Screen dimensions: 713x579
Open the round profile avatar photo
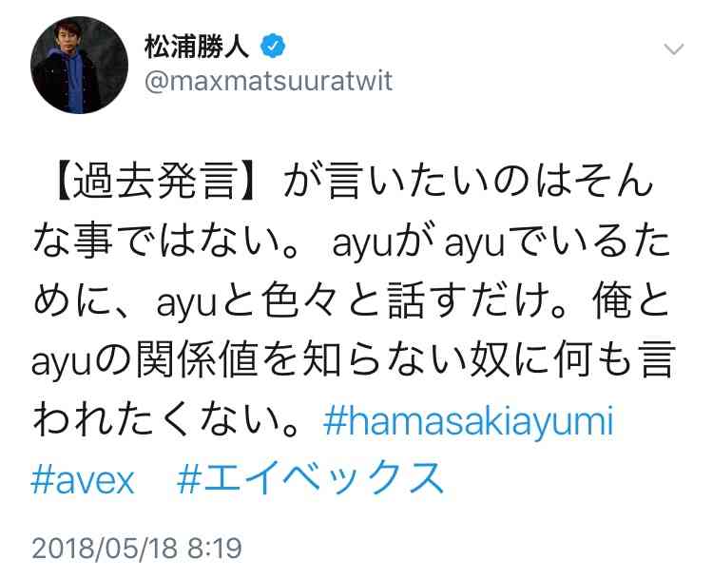79,65
